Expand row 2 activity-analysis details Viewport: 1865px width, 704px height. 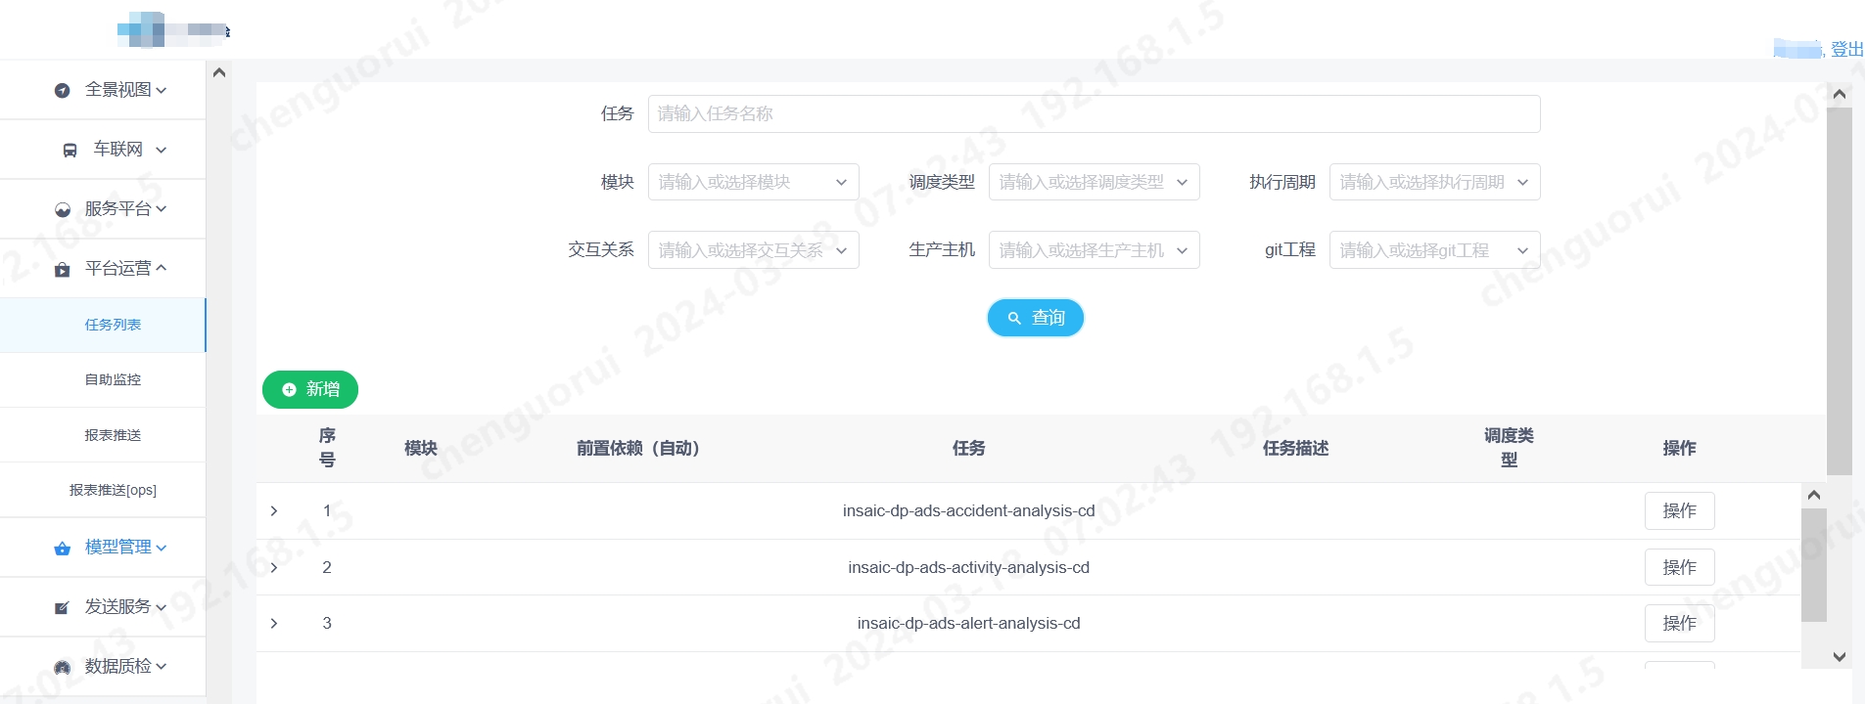click(274, 567)
